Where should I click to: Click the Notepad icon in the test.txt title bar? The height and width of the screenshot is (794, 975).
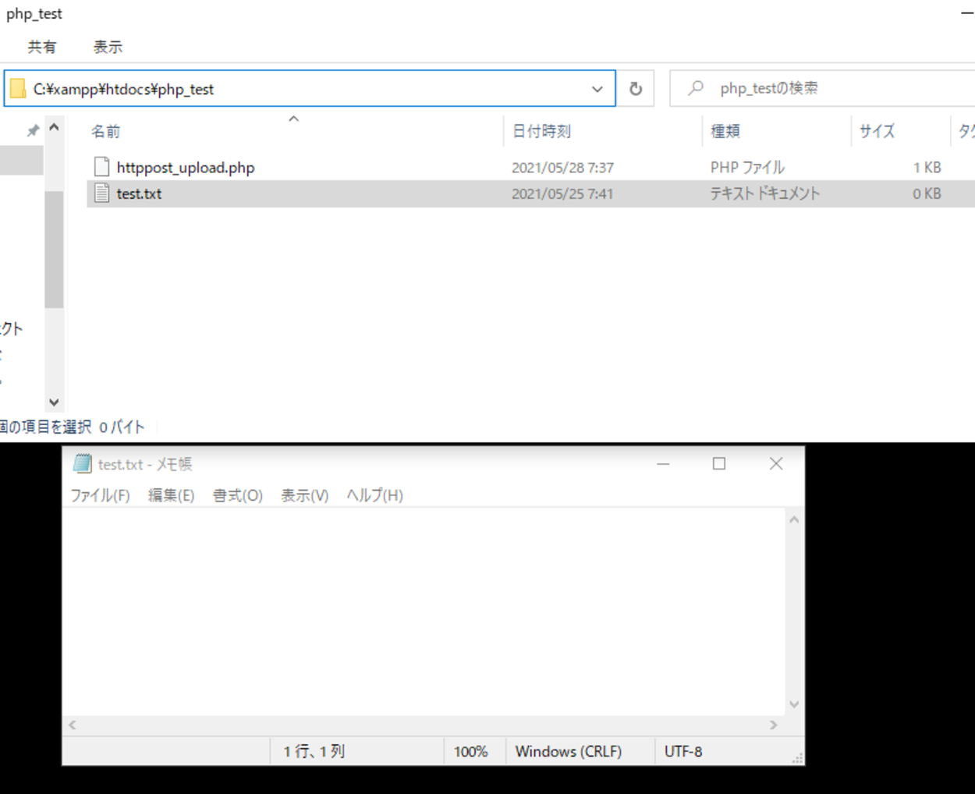82,463
